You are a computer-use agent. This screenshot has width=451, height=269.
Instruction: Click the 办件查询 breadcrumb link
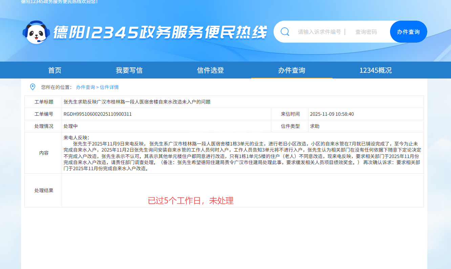(x=85, y=87)
